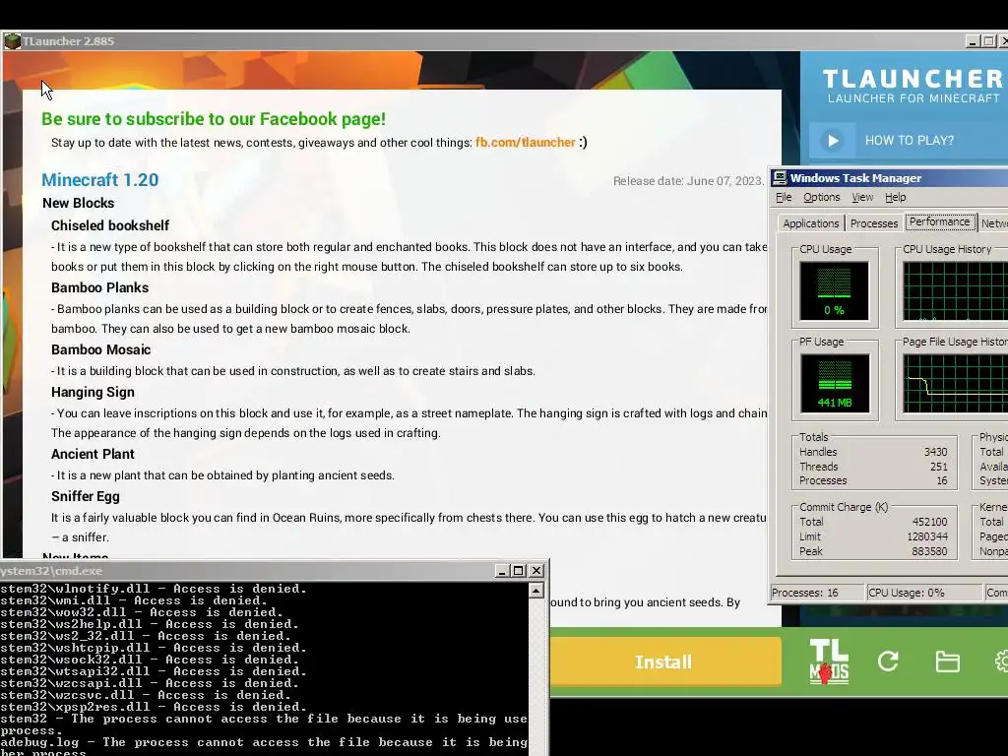Open the fb.com/tlauncher link

pyautogui.click(x=526, y=142)
